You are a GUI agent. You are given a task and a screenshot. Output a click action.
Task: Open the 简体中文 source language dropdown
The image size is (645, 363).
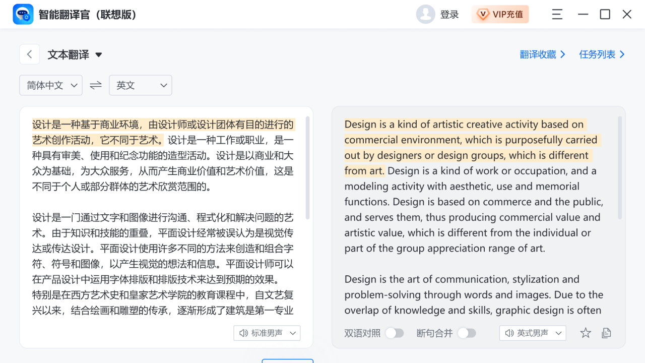[50, 85]
